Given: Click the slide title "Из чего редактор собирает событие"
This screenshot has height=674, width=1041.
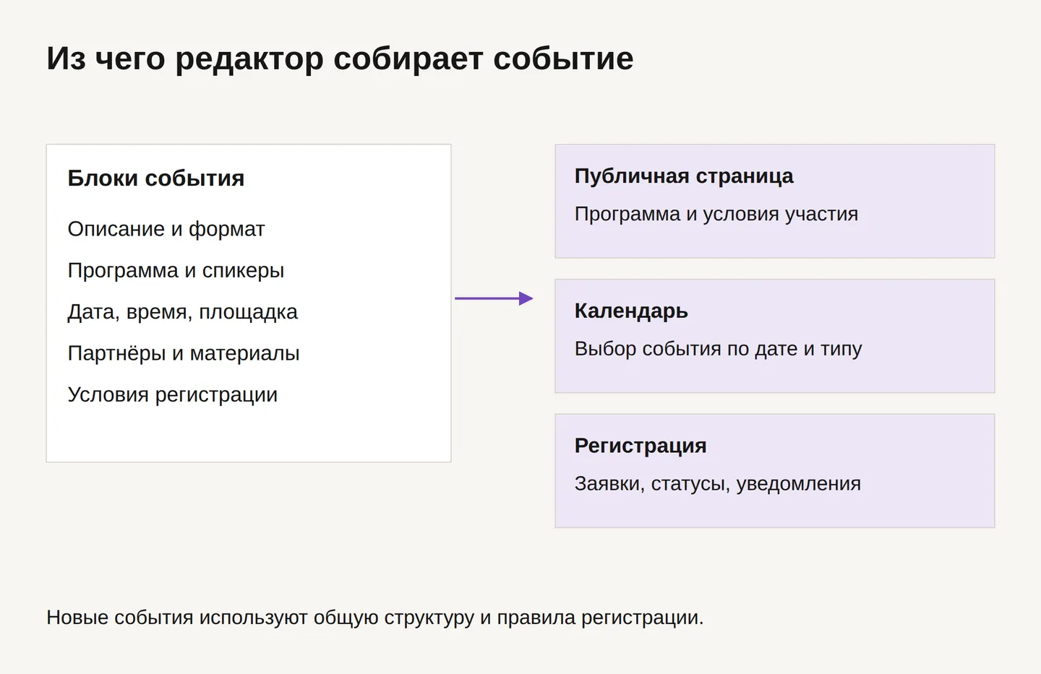Looking at the screenshot, I should point(340,59).
